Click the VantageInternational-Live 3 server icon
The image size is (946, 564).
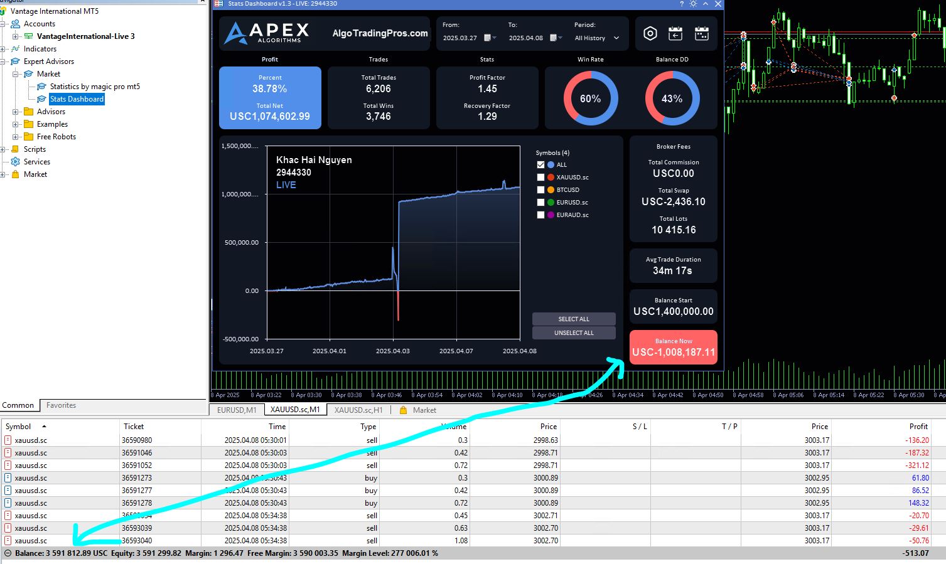coord(29,36)
